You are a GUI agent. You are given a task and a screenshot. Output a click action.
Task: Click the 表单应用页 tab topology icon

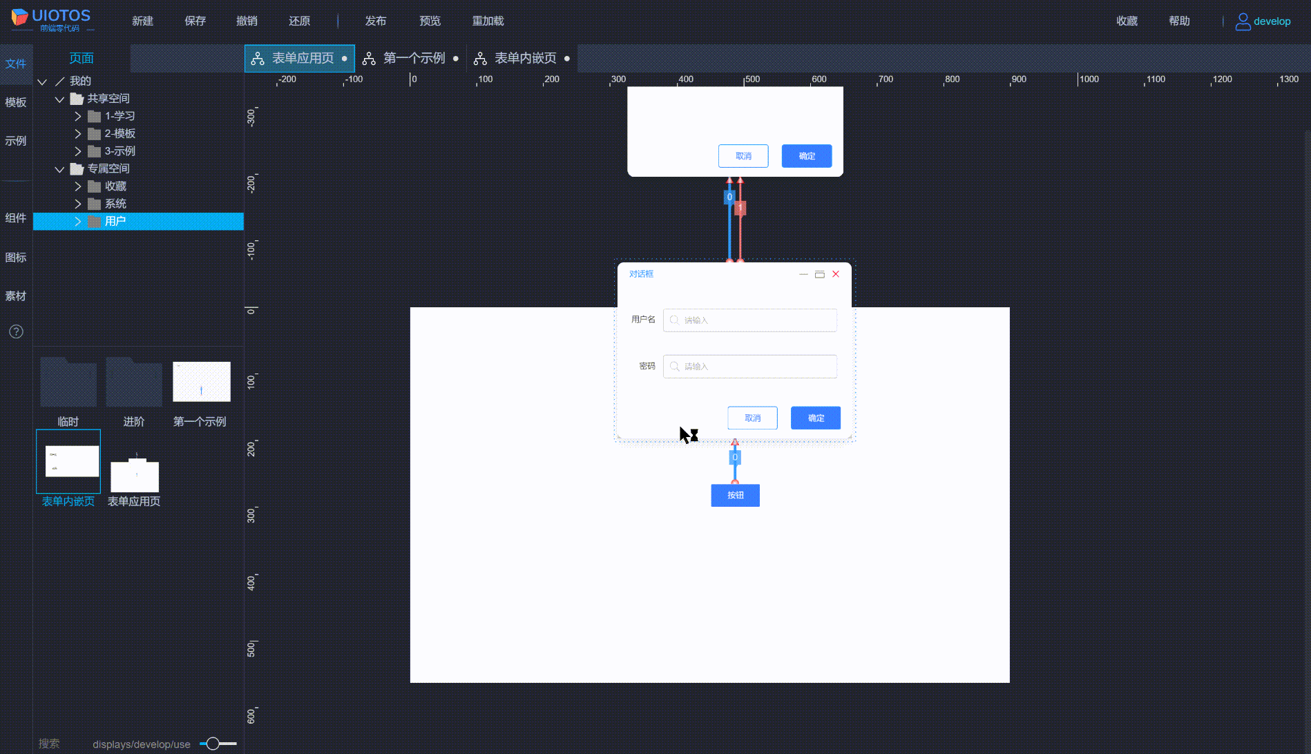[258, 59]
